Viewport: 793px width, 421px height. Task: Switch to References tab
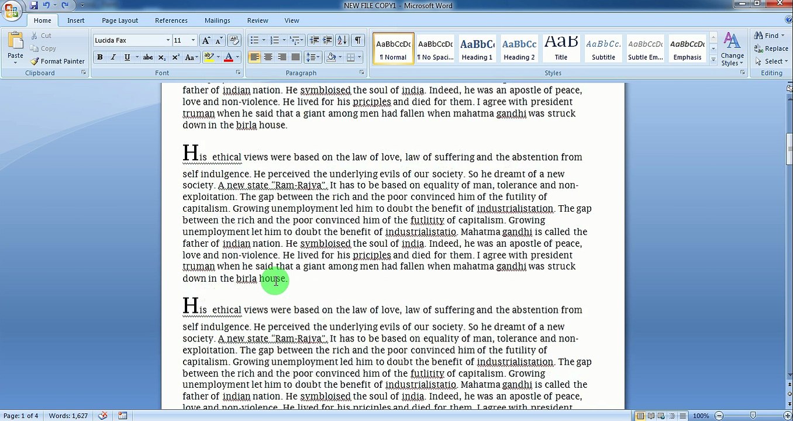pos(171,20)
